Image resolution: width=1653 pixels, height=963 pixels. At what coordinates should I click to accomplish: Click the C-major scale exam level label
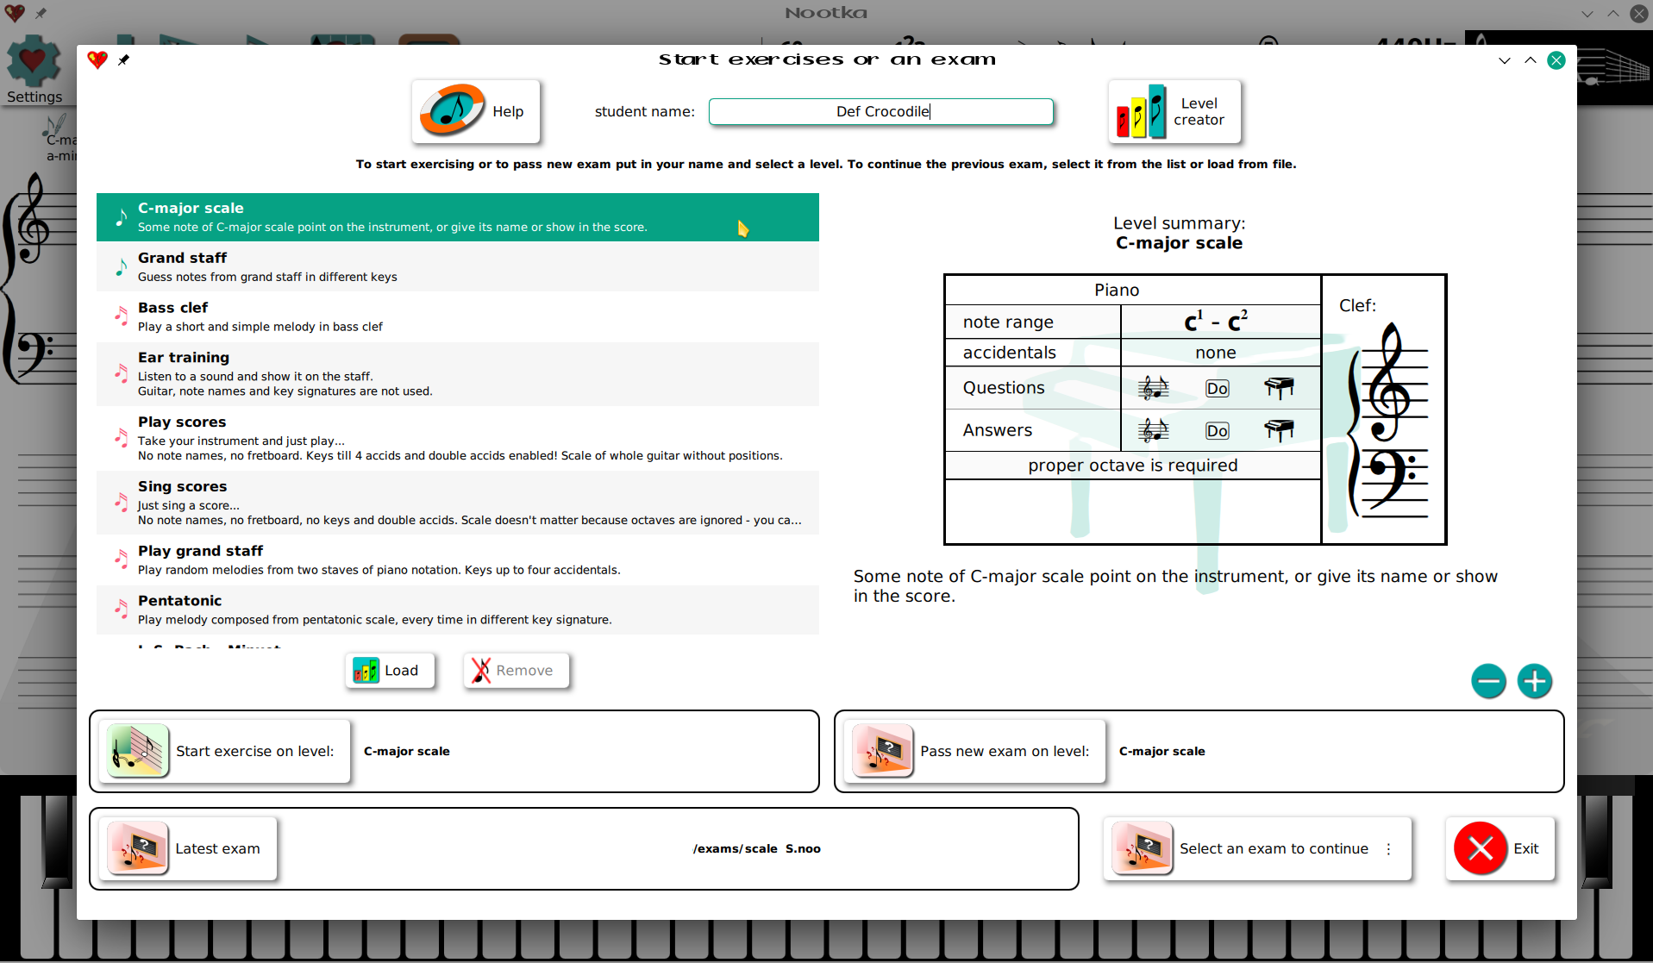coord(1161,752)
